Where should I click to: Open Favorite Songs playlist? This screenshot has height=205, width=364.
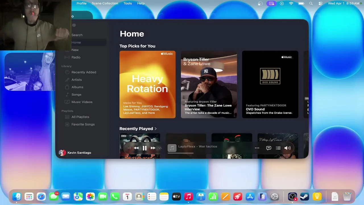point(83,124)
